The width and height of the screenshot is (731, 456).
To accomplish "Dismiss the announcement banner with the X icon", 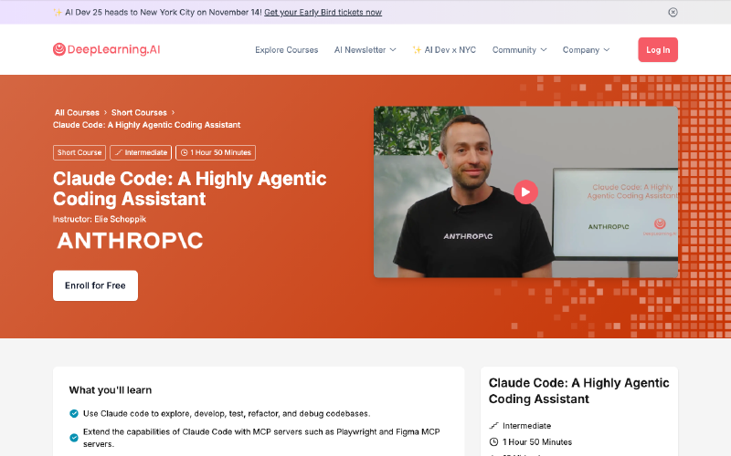I will tap(673, 12).
